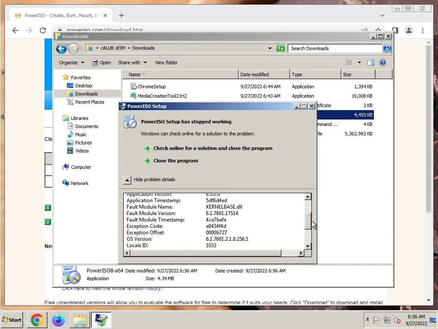Image resolution: width=438 pixels, height=329 pixels.
Task: Click green arrow beside Check online for solution
Action: pyautogui.click(x=147, y=148)
